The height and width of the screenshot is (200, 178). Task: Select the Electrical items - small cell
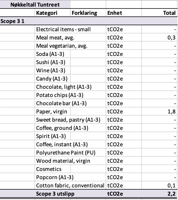point(70,29)
